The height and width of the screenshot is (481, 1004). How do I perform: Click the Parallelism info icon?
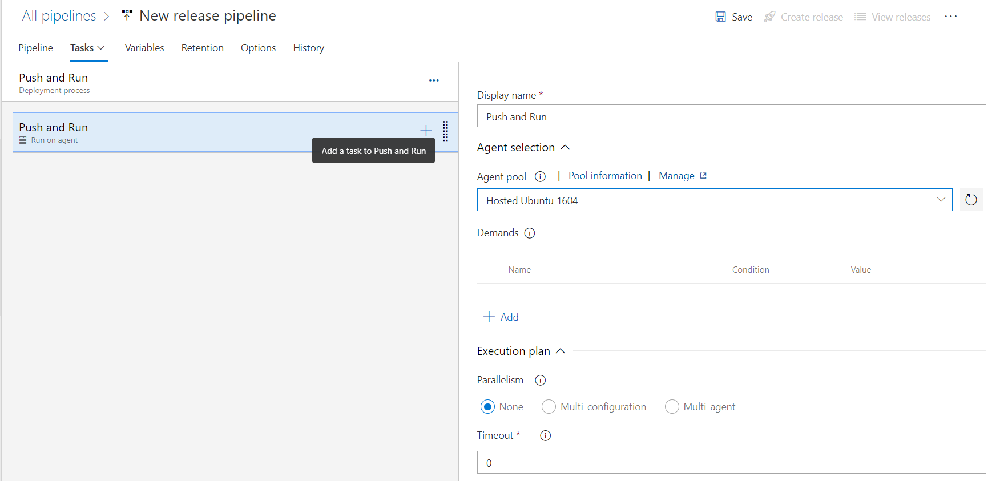click(x=540, y=380)
